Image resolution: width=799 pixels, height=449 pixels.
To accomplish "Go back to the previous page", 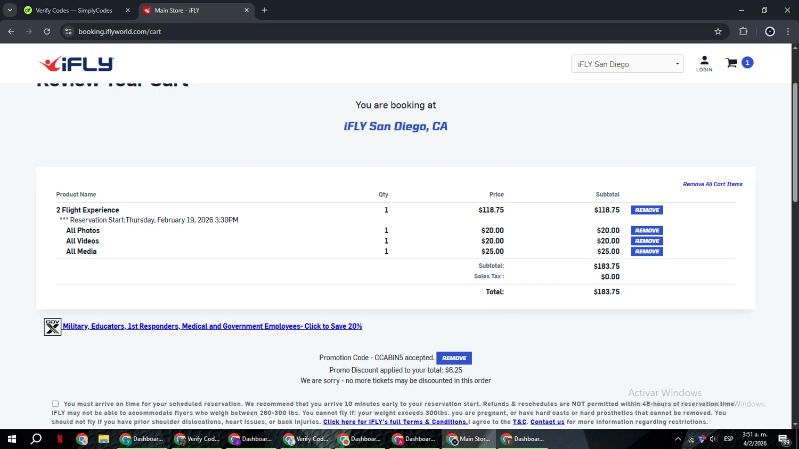I will pos(11,31).
